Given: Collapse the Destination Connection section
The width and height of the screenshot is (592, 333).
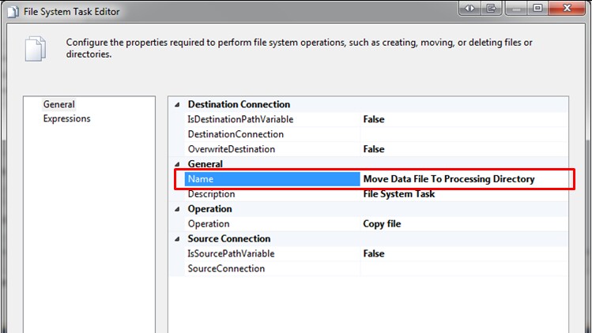Looking at the screenshot, I should click(176, 104).
